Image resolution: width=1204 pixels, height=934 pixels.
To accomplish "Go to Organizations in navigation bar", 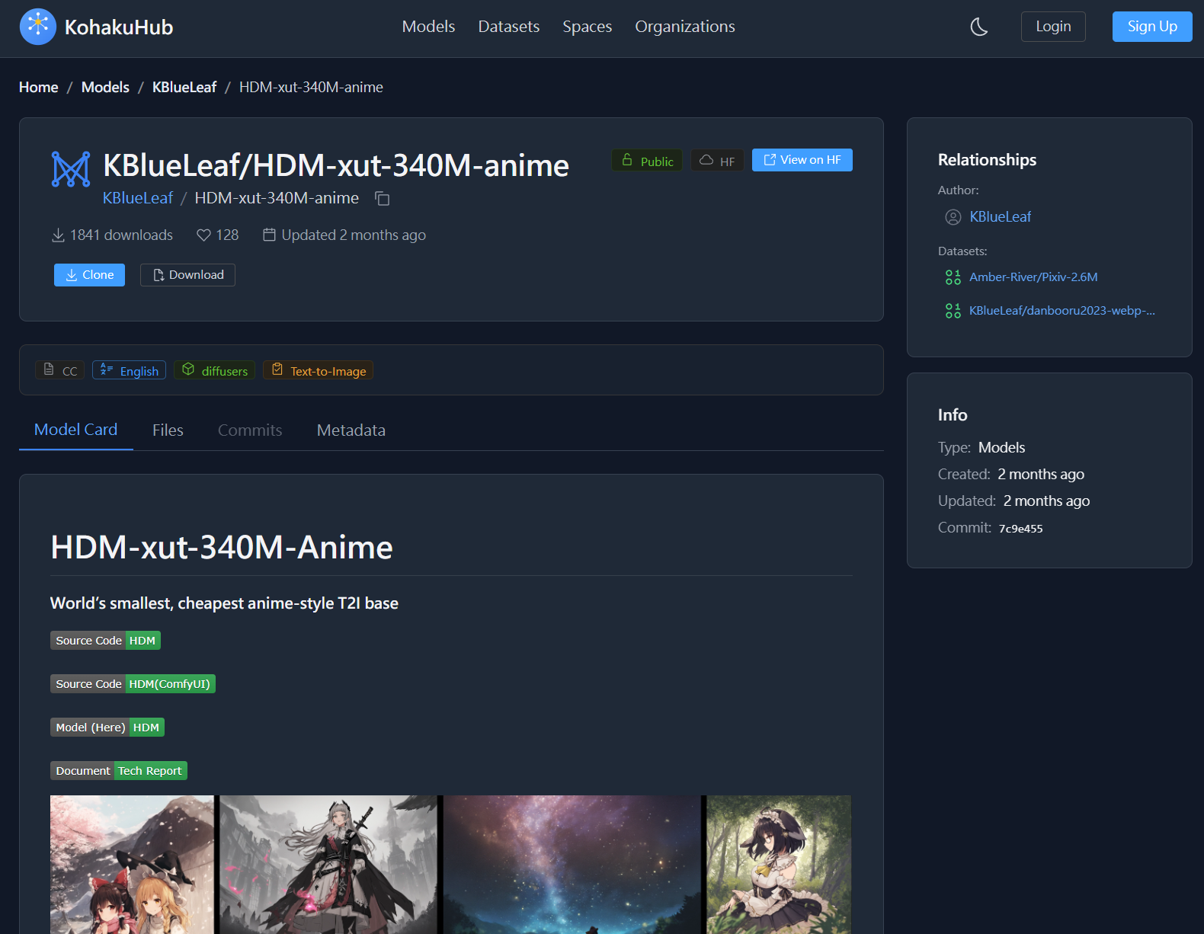I will tap(684, 27).
